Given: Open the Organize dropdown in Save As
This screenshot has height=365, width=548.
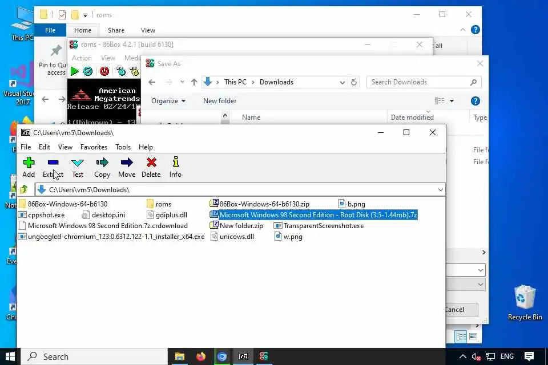Looking at the screenshot, I should click(168, 101).
